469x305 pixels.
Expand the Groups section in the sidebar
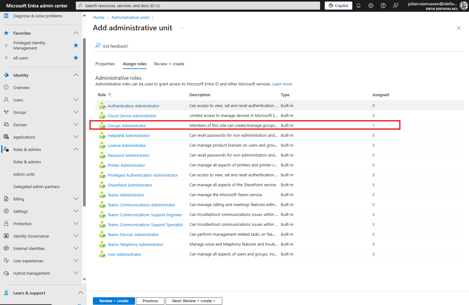click(x=76, y=112)
